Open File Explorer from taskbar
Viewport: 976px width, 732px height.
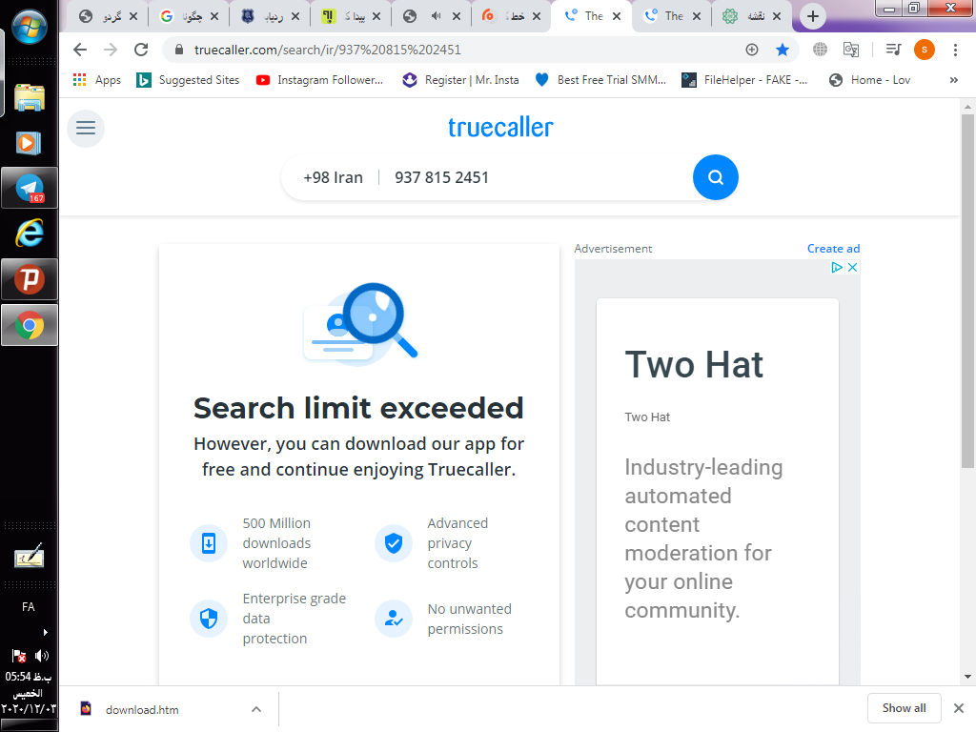click(30, 98)
